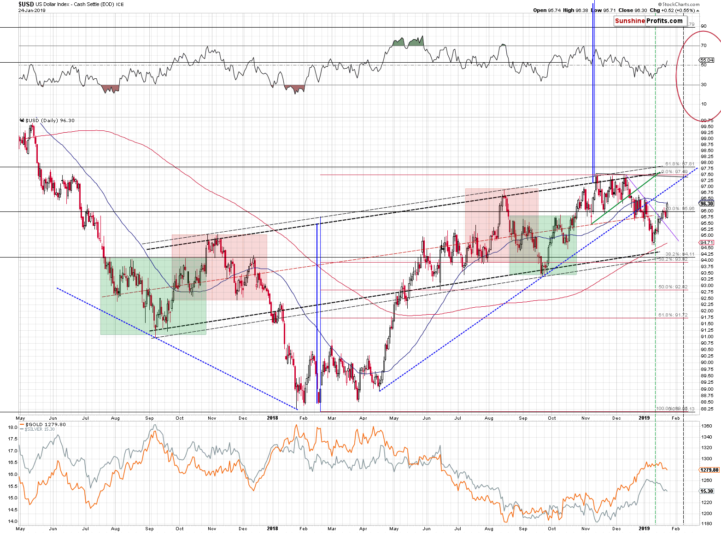This screenshot has height=533, width=721.
Task: Click the 'Chg +0.52 (+0.55%)' value
Action: [x=674, y=10]
